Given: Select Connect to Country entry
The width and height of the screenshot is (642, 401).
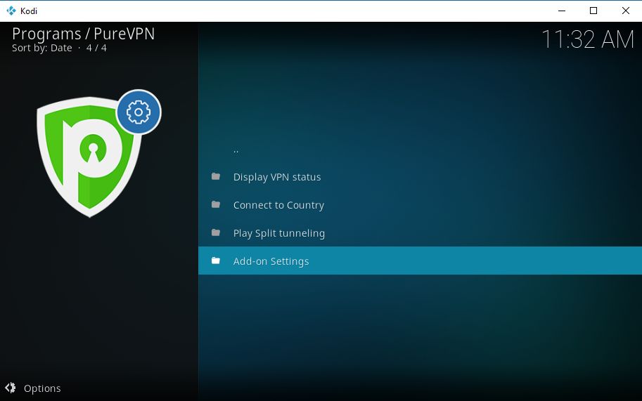Looking at the screenshot, I should click(420, 205).
